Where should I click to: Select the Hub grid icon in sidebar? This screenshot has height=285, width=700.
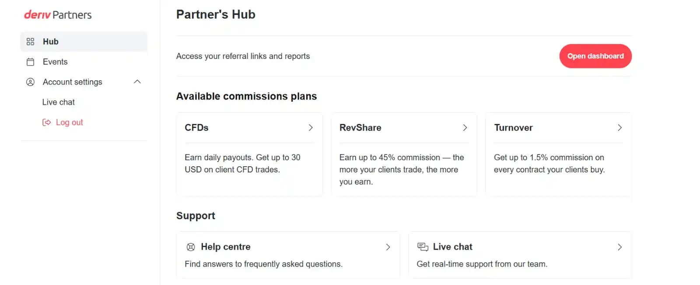click(x=30, y=41)
